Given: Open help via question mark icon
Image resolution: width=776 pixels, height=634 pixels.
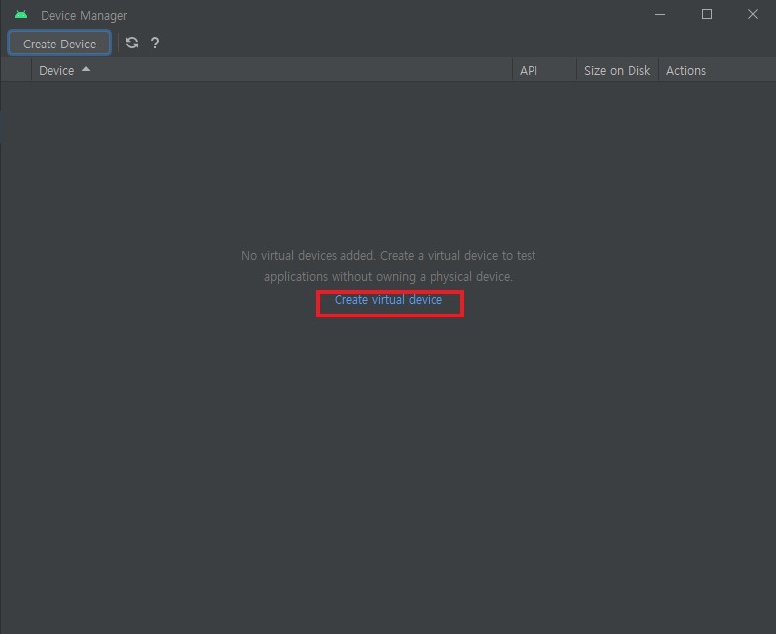Looking at the screenshot, I should [x=155, y=44].
